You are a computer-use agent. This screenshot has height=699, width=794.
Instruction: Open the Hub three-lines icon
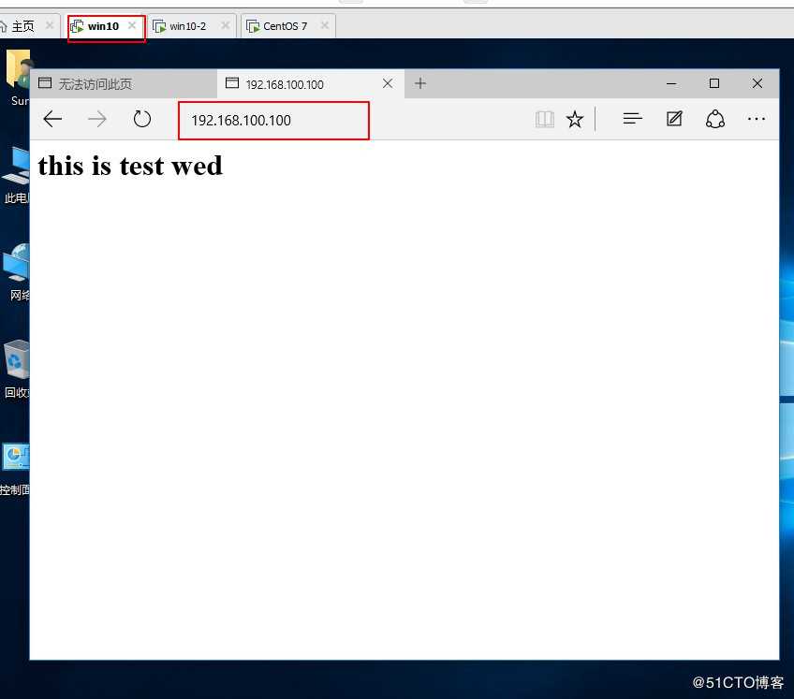click(632, 119)
